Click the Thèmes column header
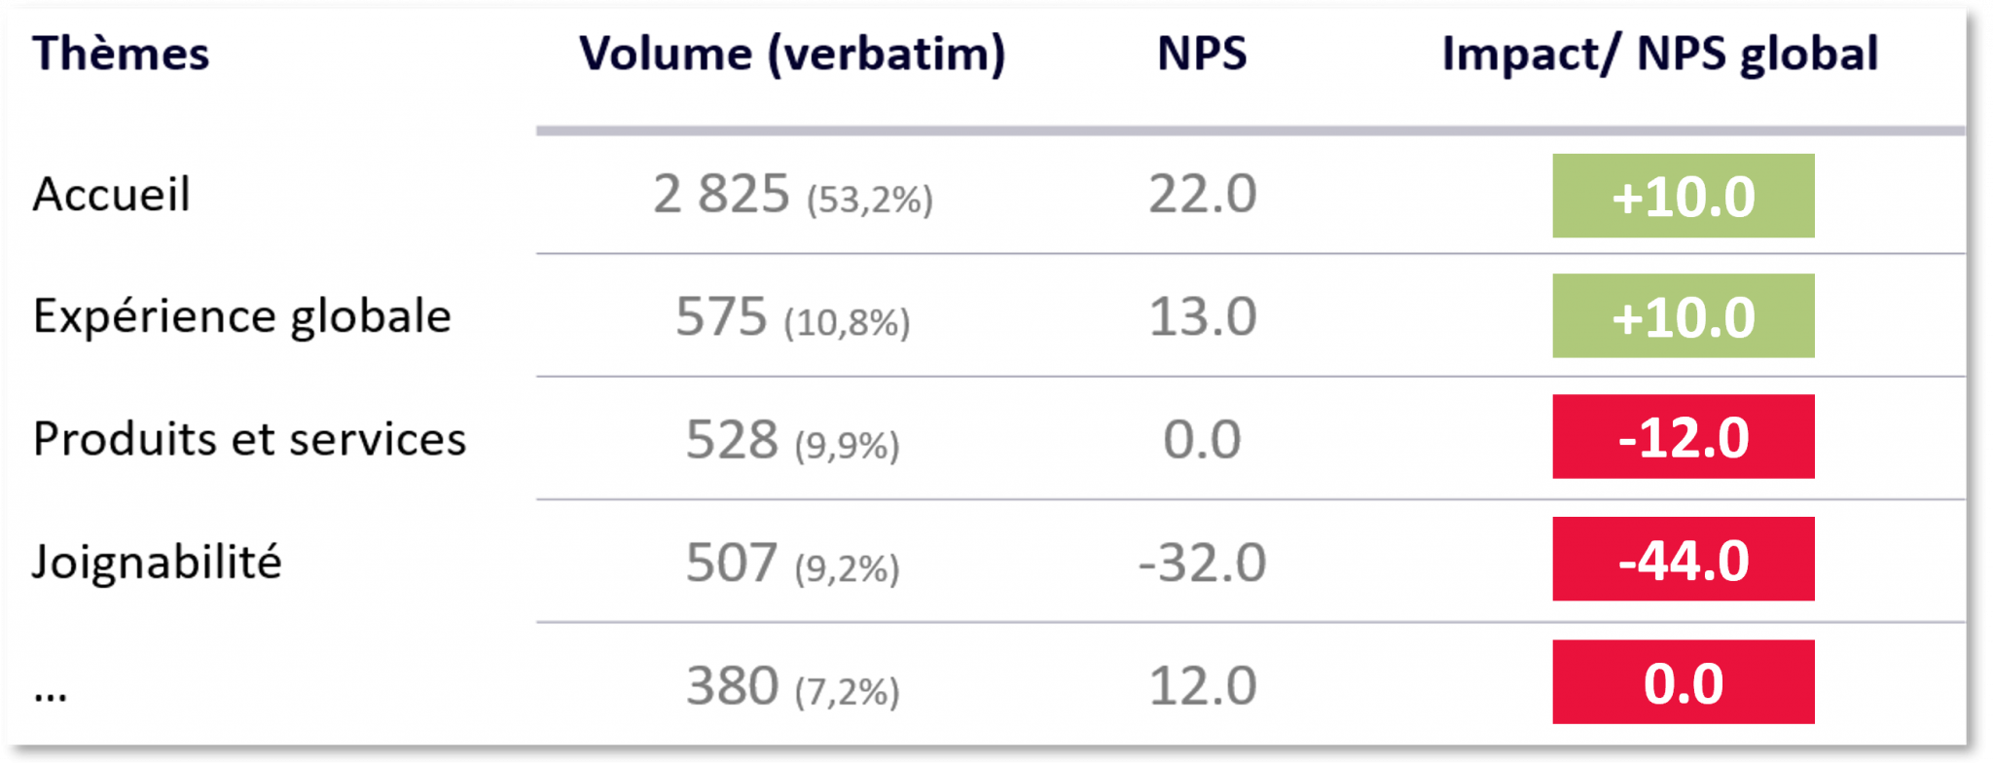Screen dimensions: 1993x766 (121, 54)
